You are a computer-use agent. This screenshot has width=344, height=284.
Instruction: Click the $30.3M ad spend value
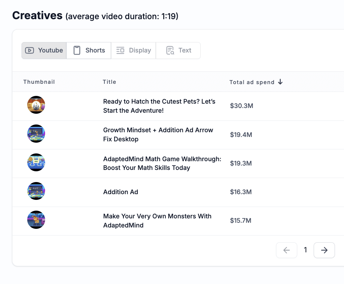click(241, 106)
